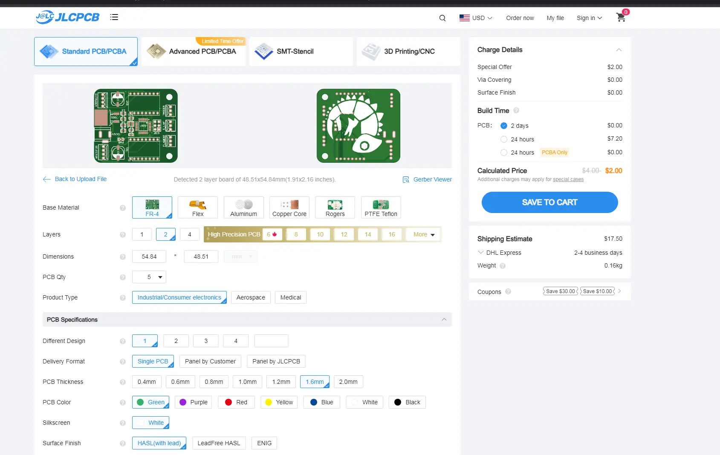
Task: Click the search magnifier icon in header
Action: 442,18
